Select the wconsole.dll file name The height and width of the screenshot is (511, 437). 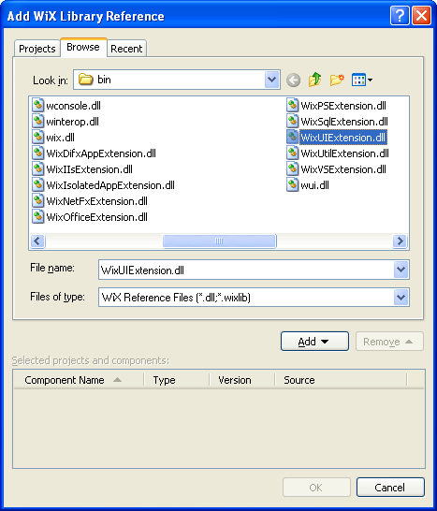pyautogui.click(x=73, y=106)
